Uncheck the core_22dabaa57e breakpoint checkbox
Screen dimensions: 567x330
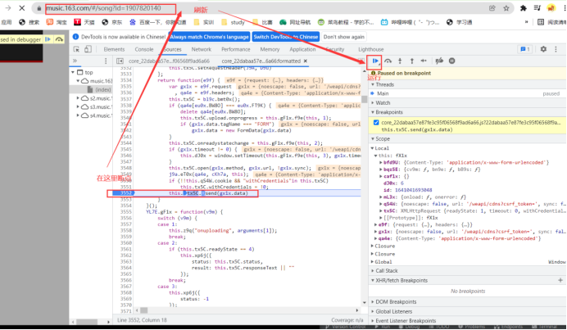(376, 123)
